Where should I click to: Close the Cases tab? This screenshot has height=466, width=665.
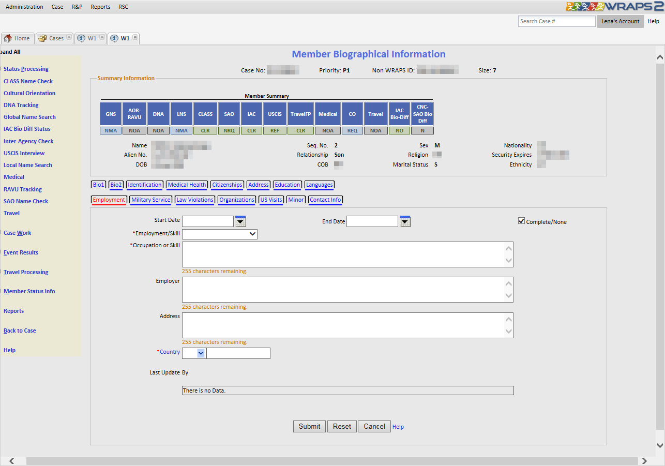coord(69,37)
